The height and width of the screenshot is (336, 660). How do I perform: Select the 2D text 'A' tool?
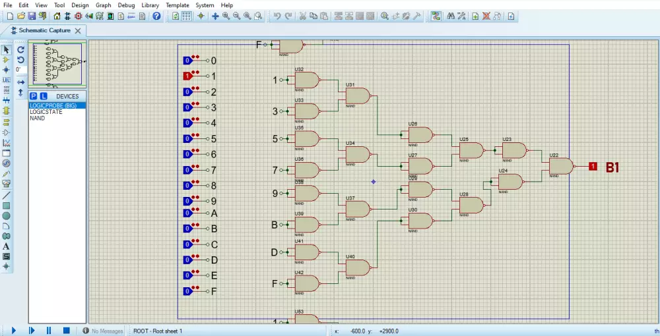[7, 246]
